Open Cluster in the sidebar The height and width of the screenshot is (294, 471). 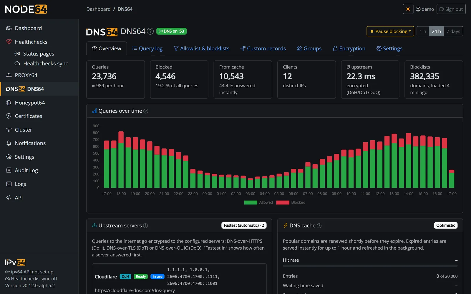[x=39, y=130]
